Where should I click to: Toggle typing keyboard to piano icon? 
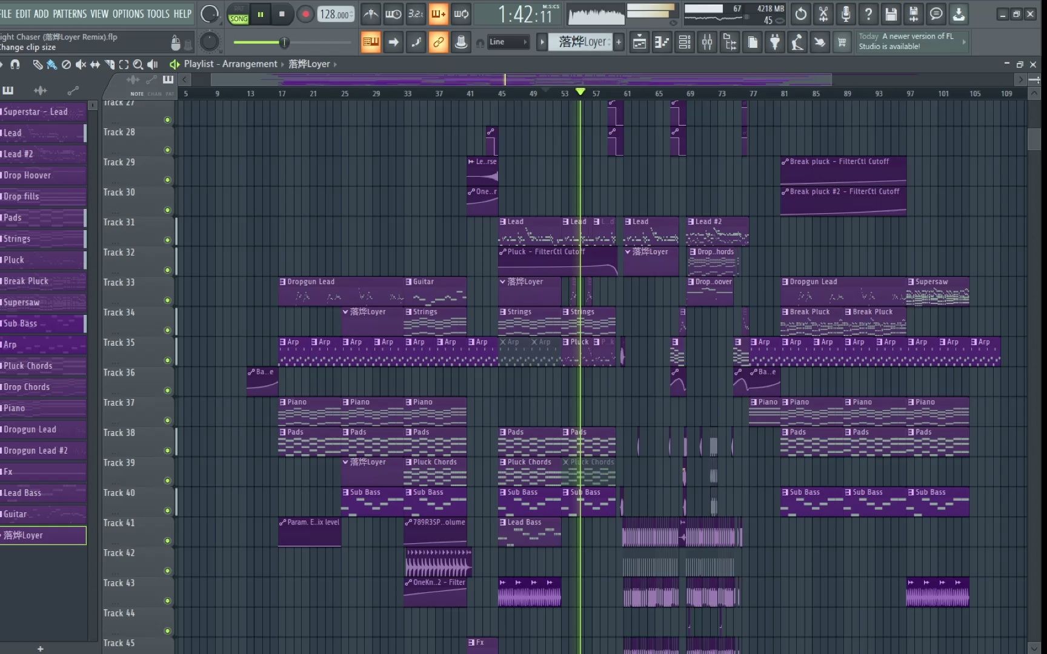coord(371,42)
